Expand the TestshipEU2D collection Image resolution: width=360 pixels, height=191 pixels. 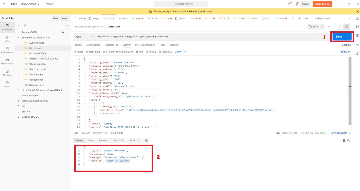[x=19, y=32]
